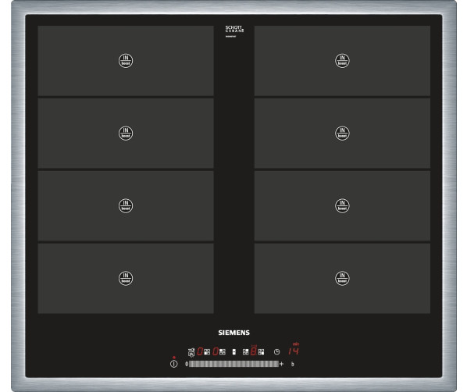Tap the bottom-left zone's IN boost marker
The image size is (467, 392).
pos(126,278)
